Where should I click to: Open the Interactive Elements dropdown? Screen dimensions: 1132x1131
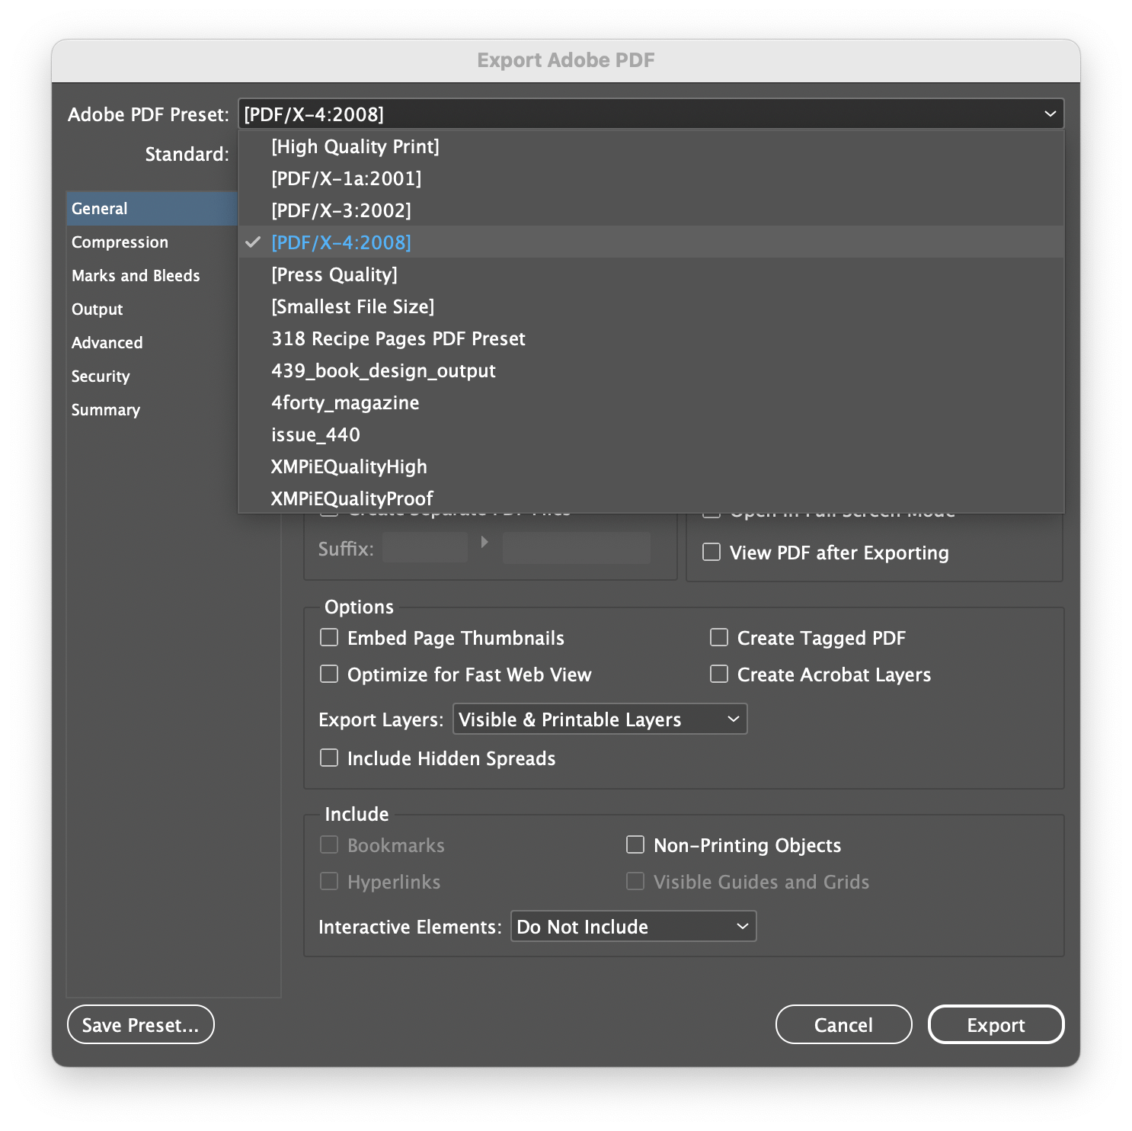[632, 926]
